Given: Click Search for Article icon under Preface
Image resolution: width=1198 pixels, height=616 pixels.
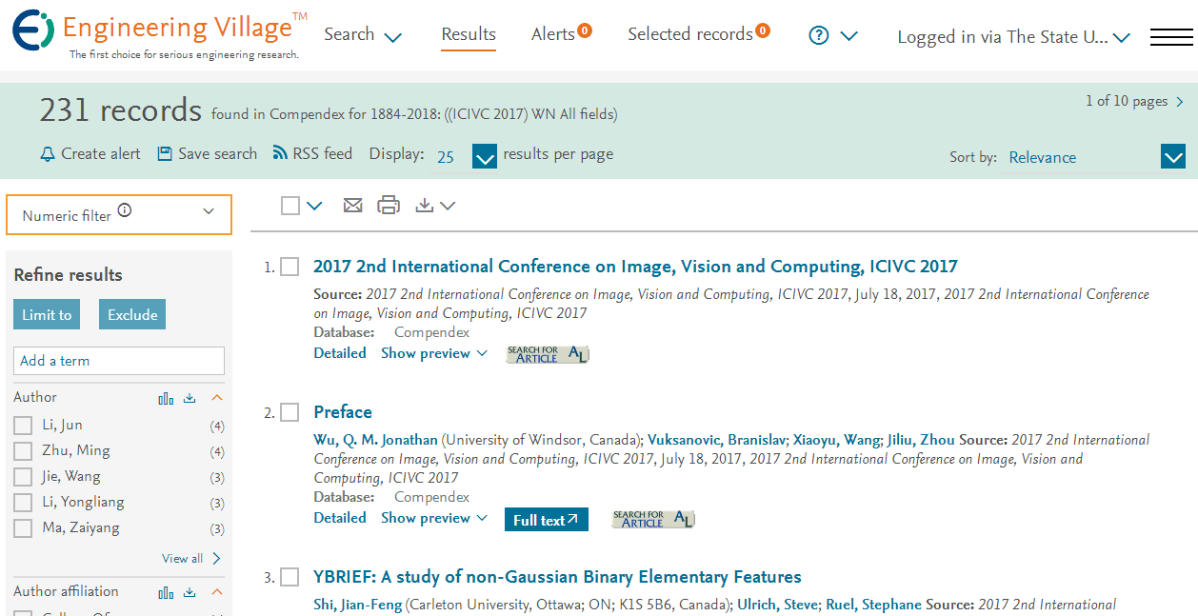Looking at the screenshot, I should [x=653, y=519].
